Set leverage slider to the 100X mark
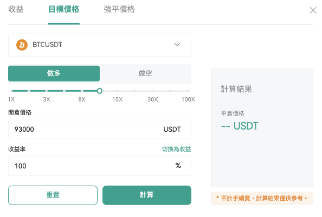The width and height of the screenshot is (322, 217). pos(188,91)
